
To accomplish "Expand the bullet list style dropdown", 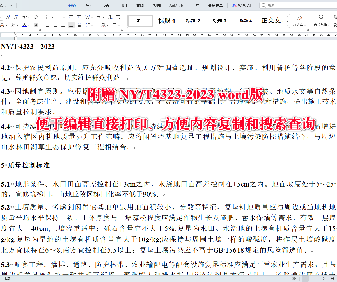I will click(x=52, y=17).
